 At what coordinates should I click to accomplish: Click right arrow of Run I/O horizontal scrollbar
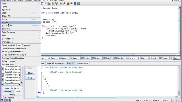point(177,97)
